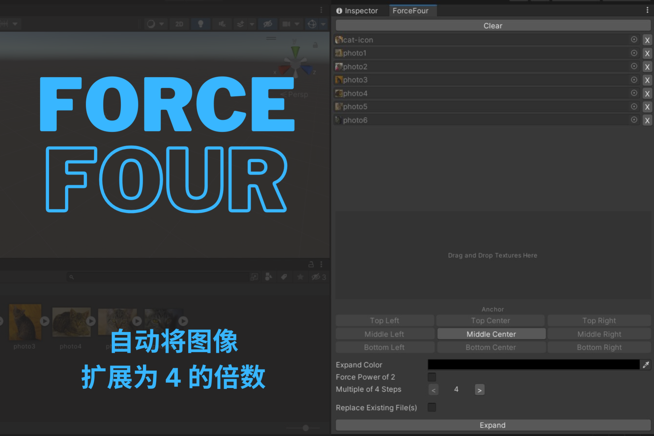Viewport: 654px width, 436px height.
Task: Set anchor to Bottom Left
Action: pos(385,347)
